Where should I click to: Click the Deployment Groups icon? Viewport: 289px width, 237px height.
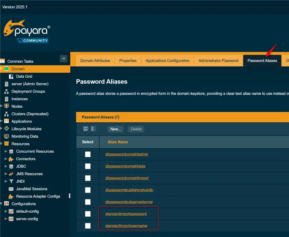(x=7, y=91)
